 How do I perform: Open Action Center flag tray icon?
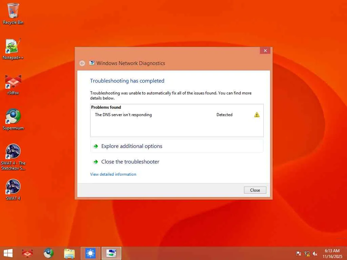point(299,253)
